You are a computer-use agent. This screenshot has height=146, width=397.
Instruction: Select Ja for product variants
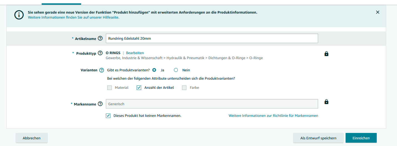[x=154, y=70]
